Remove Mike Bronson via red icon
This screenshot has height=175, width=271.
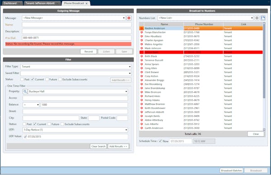point(142,92)
